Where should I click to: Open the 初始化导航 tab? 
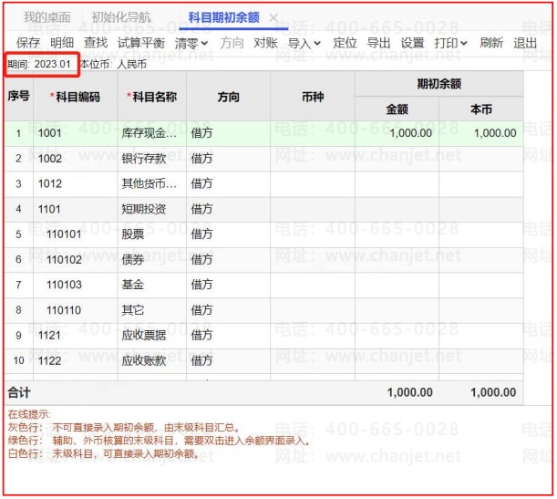coord(121,17)
